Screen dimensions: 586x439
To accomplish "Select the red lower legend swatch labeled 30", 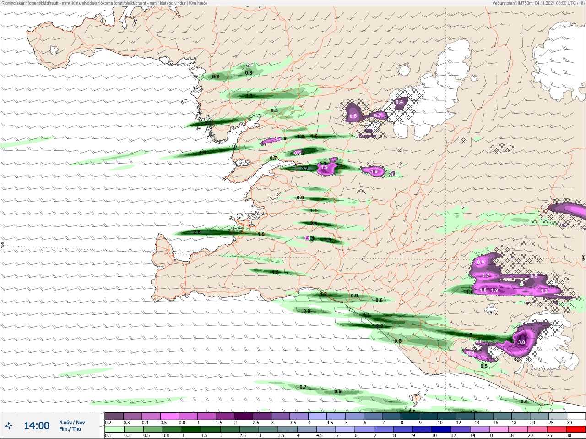I will (x=575, y=429).
